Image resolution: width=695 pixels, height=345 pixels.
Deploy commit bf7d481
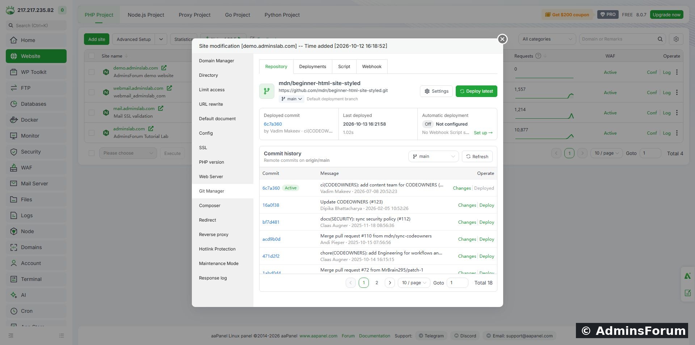486,222
